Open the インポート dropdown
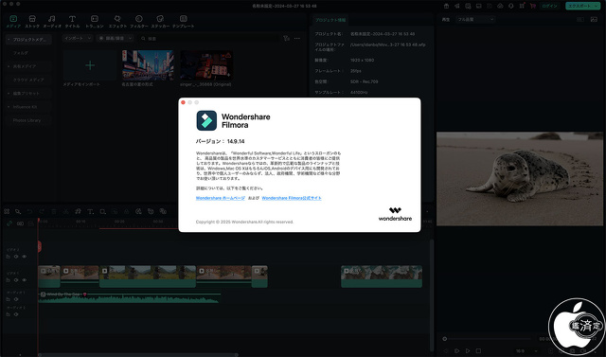 tap(78, 38)
